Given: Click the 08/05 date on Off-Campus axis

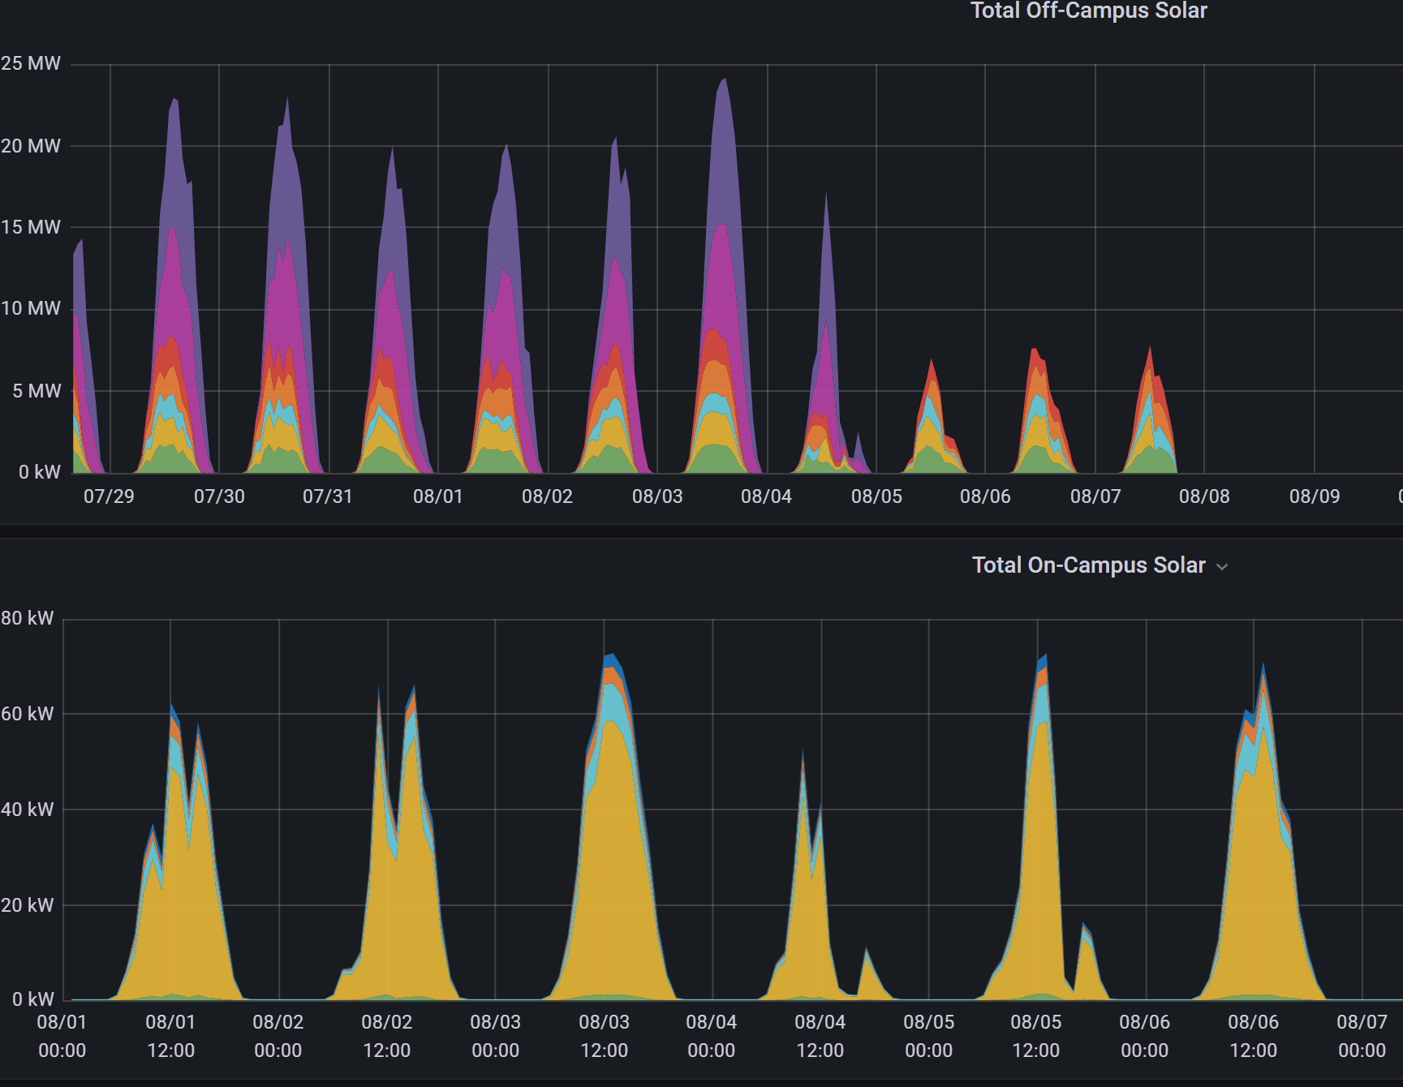Looking at the screenshot, I should click(x=876, y=496).
